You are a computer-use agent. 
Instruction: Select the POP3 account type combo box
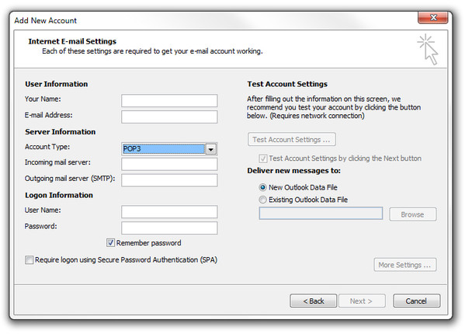pyautogui.click(x=169, y=149)
